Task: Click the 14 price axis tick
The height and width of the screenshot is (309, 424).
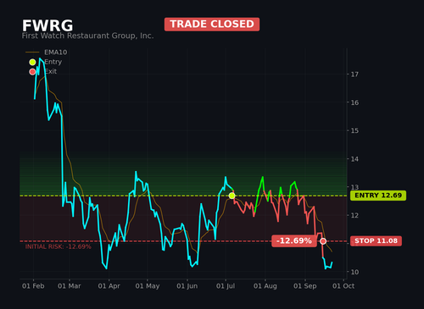Action: point(354,159)
